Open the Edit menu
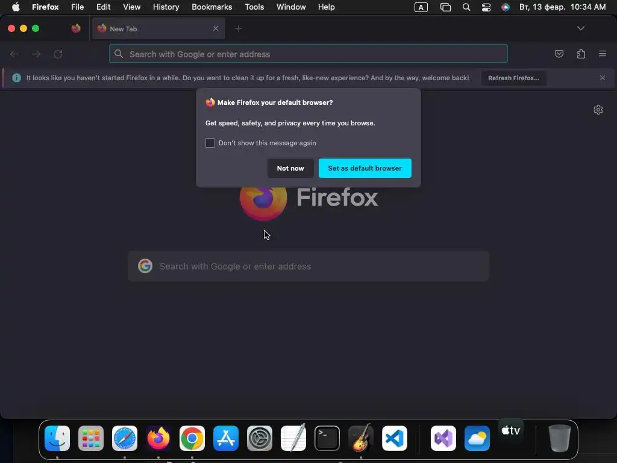Image resolution: width=617 pixels, height=463 pixels. [104, 7]
